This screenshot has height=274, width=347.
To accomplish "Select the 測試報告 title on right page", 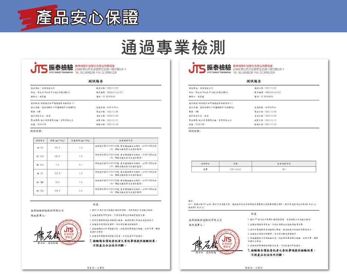I will (x=254, y=81).
